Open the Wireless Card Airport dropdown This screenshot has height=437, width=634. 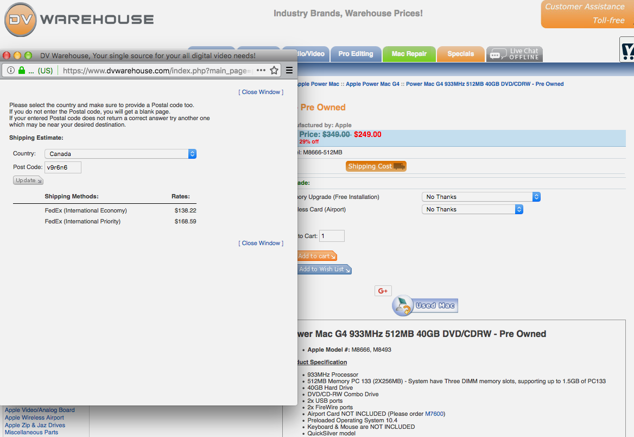point(472,209)
